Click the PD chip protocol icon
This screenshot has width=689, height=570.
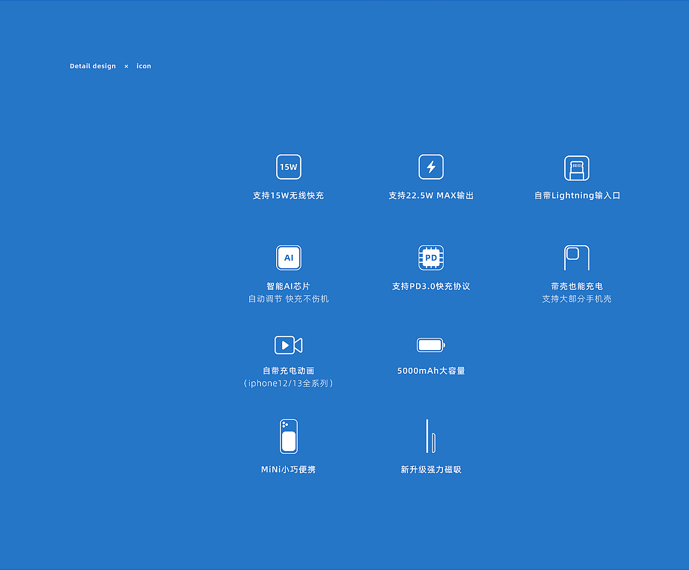pyautogui.click(x=431, y=258)
